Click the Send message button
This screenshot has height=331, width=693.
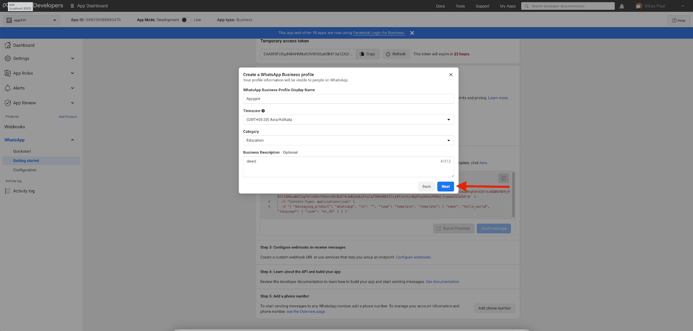pos(494,229)
